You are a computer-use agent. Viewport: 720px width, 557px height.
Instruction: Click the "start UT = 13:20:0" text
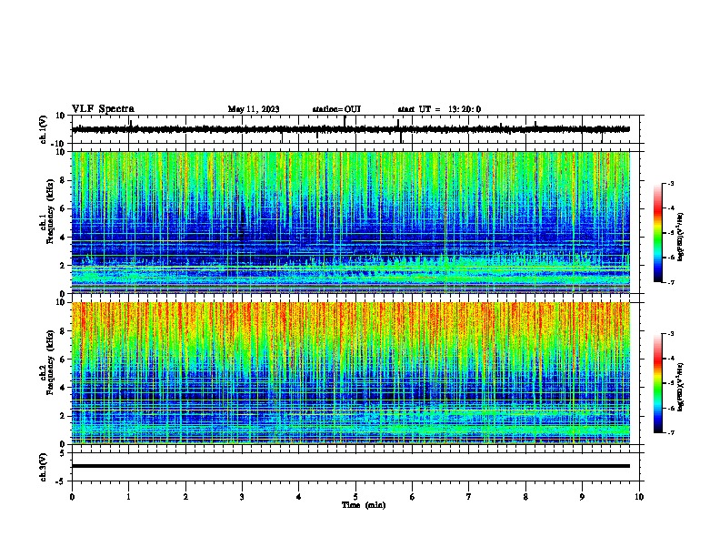coord(439,109)
